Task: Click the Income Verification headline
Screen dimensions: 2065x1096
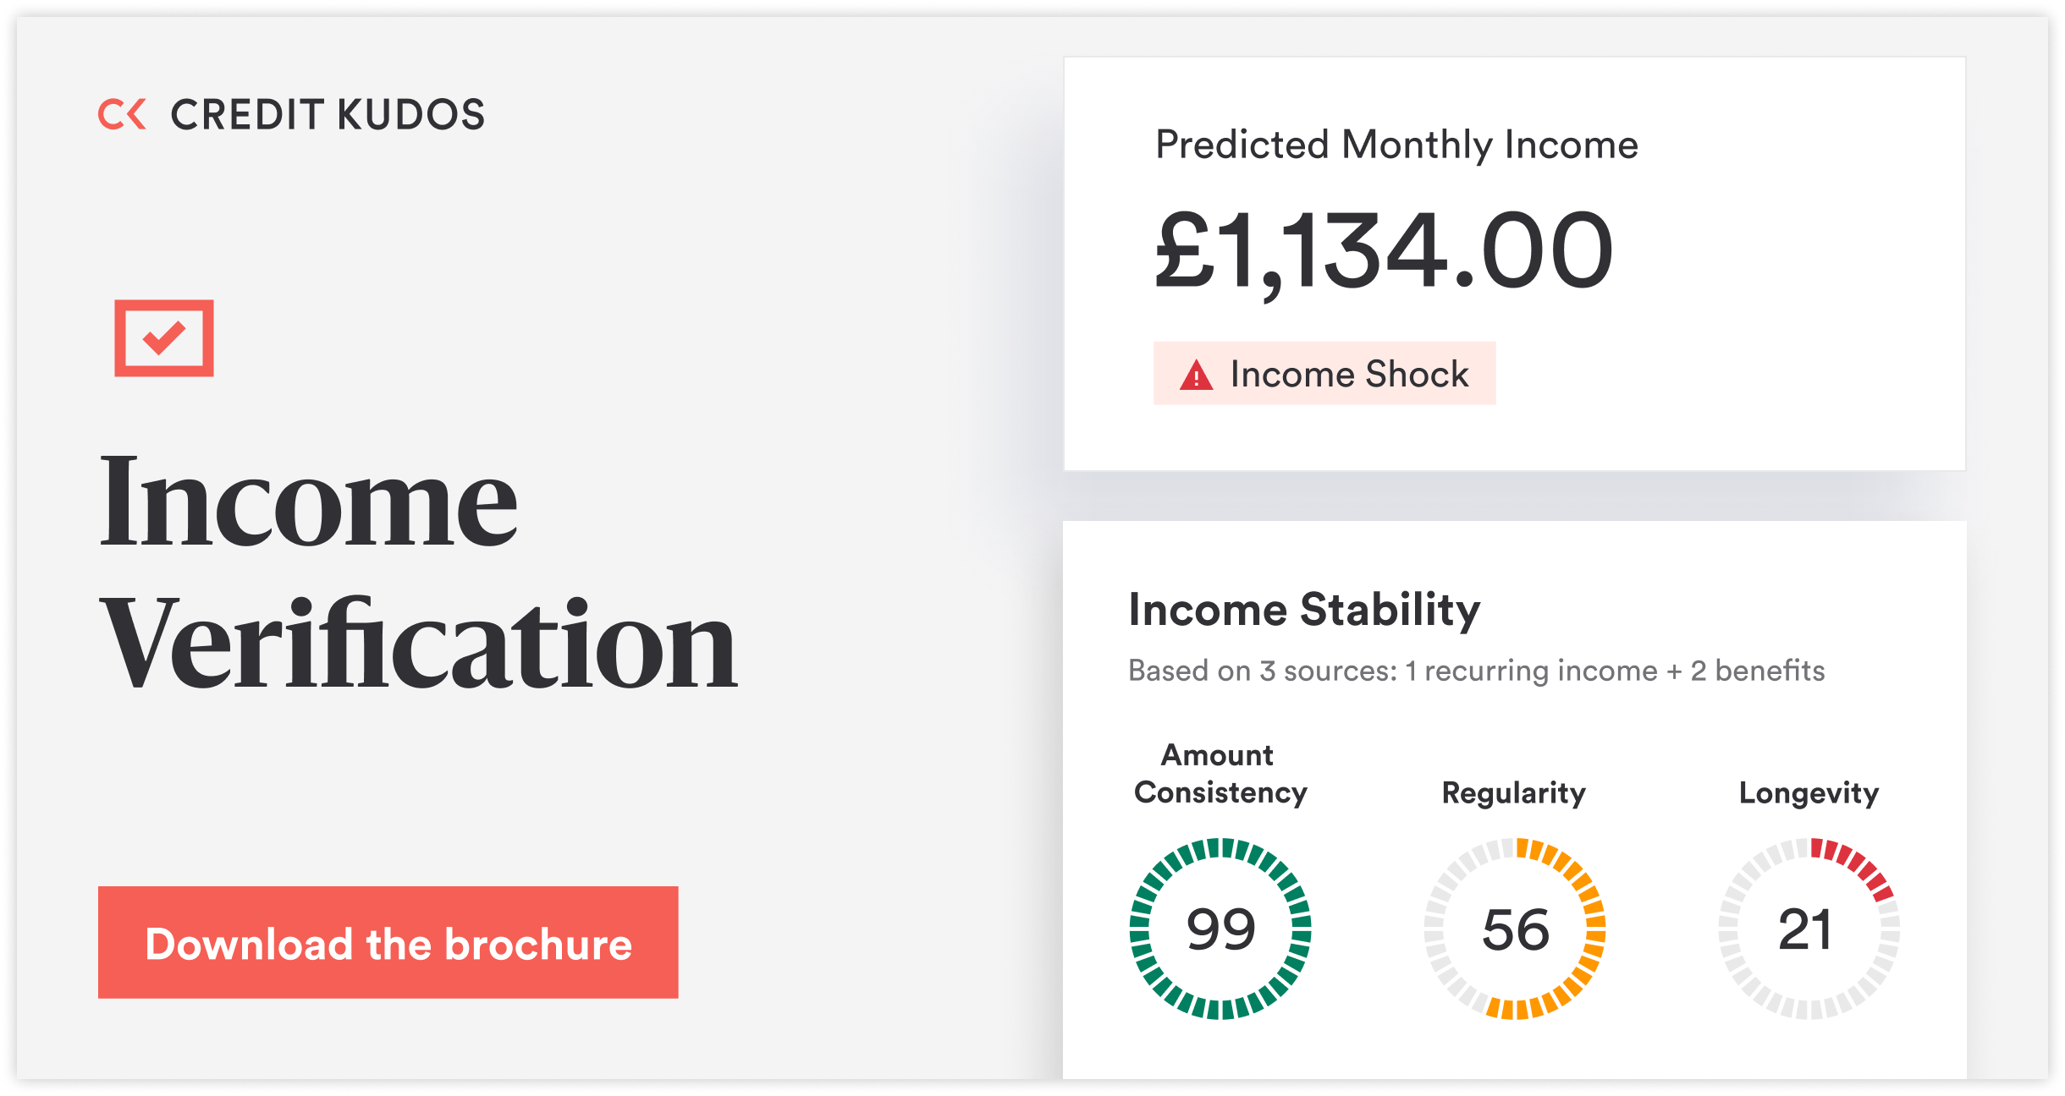Action: 418,571
